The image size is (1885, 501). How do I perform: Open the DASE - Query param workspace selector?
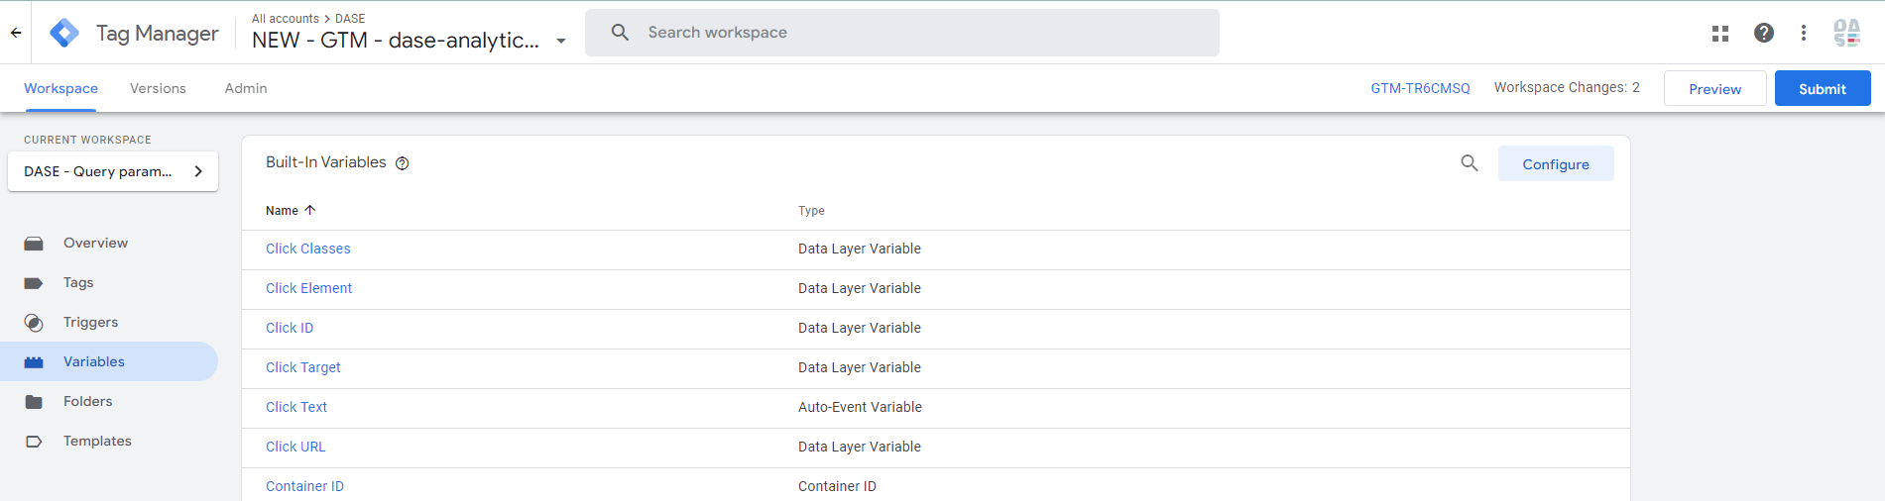pyautogui.click(x=113, y=171)
